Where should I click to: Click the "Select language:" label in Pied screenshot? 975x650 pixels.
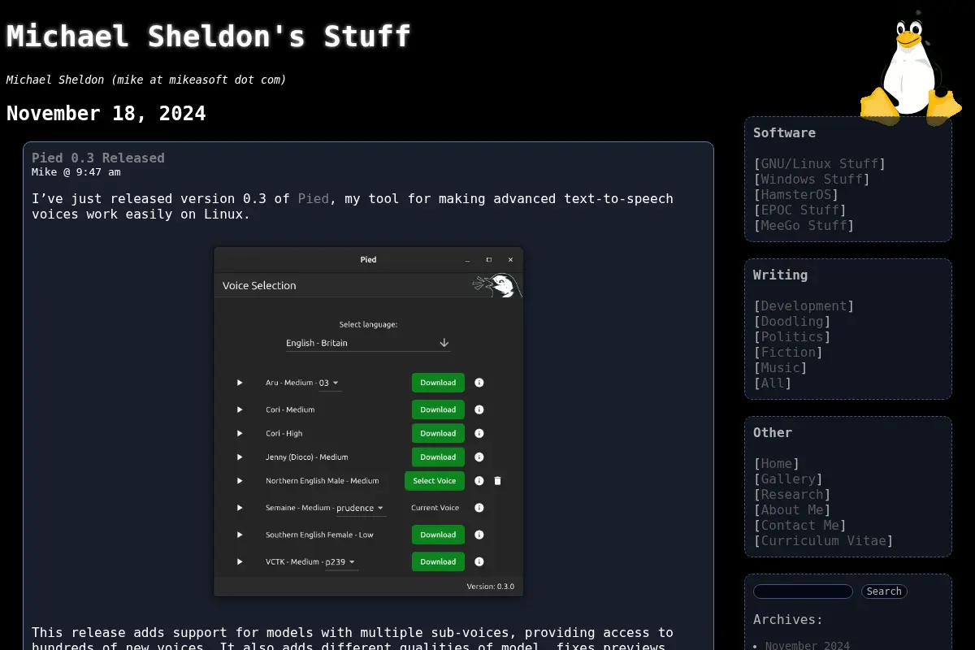click(x=368, y=324)
